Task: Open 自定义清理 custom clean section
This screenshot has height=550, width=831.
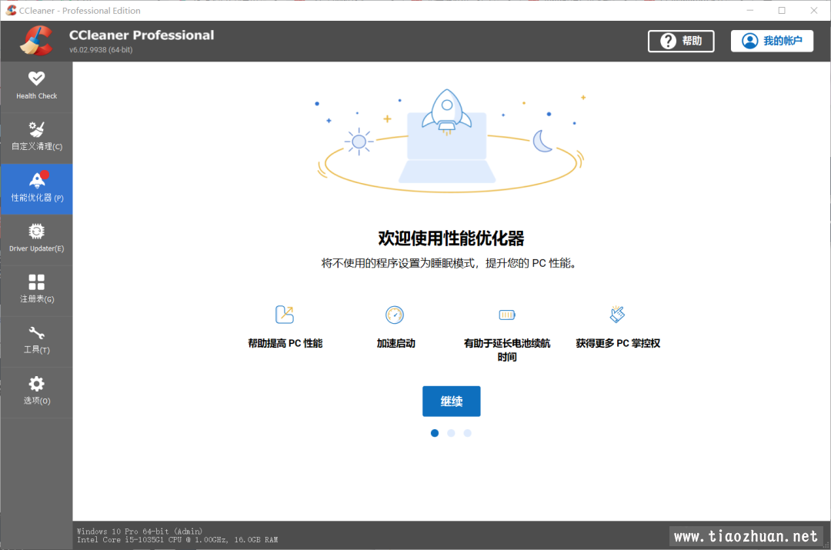Action: [x=37, y=138]
